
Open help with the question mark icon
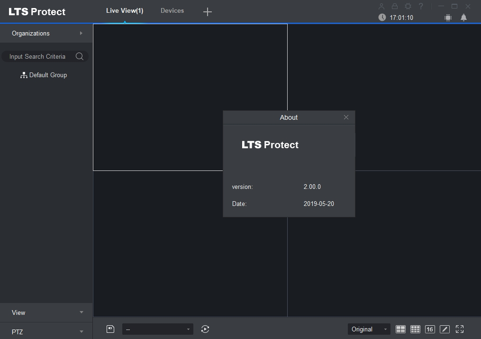click(x=421, y=6)
